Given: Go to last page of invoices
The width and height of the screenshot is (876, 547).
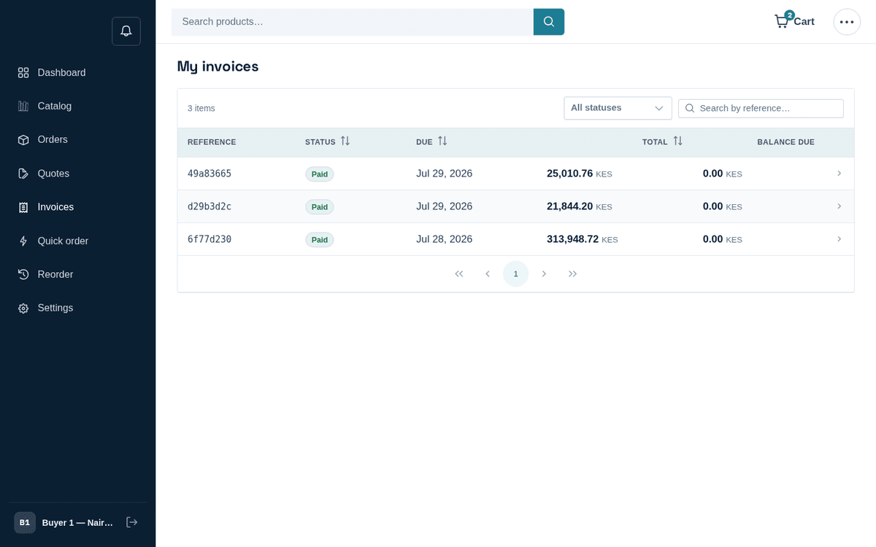Looking at the screenshot, I should [x=572, y=273].
